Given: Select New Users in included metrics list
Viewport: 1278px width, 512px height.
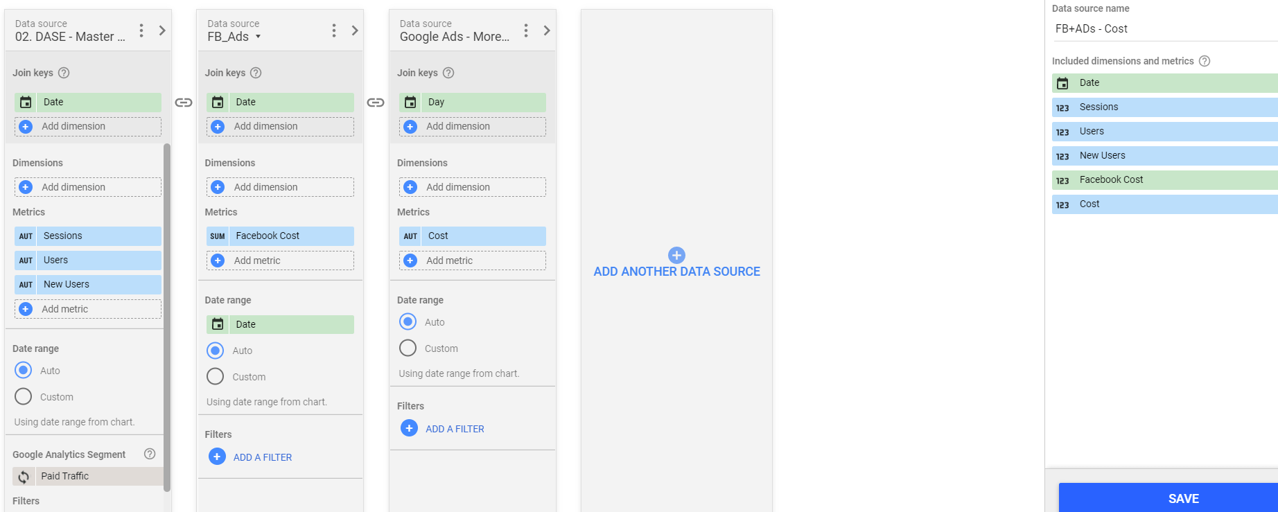Looking at the screenshot, I should (1165, 156).
